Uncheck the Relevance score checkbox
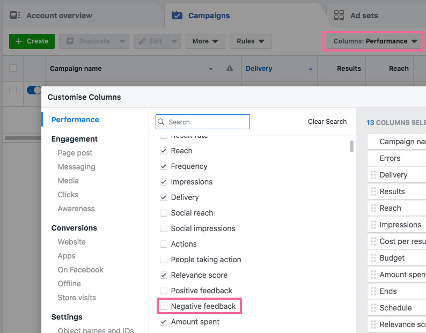Image resolution: width=426 pixels, height=333 pixels. (x=164, y=275)
